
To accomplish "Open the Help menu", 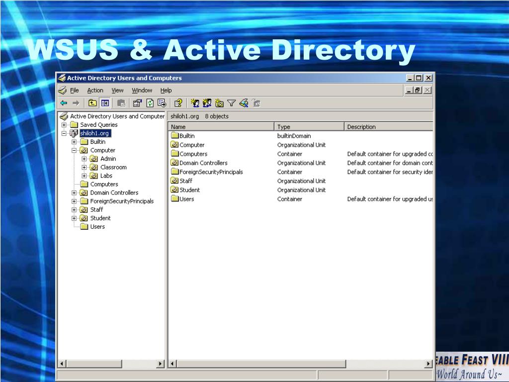I will tap(166, 91).
